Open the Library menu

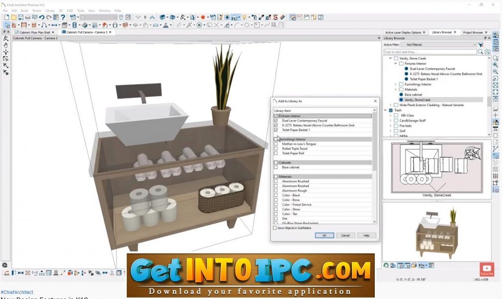click(50, 10)
